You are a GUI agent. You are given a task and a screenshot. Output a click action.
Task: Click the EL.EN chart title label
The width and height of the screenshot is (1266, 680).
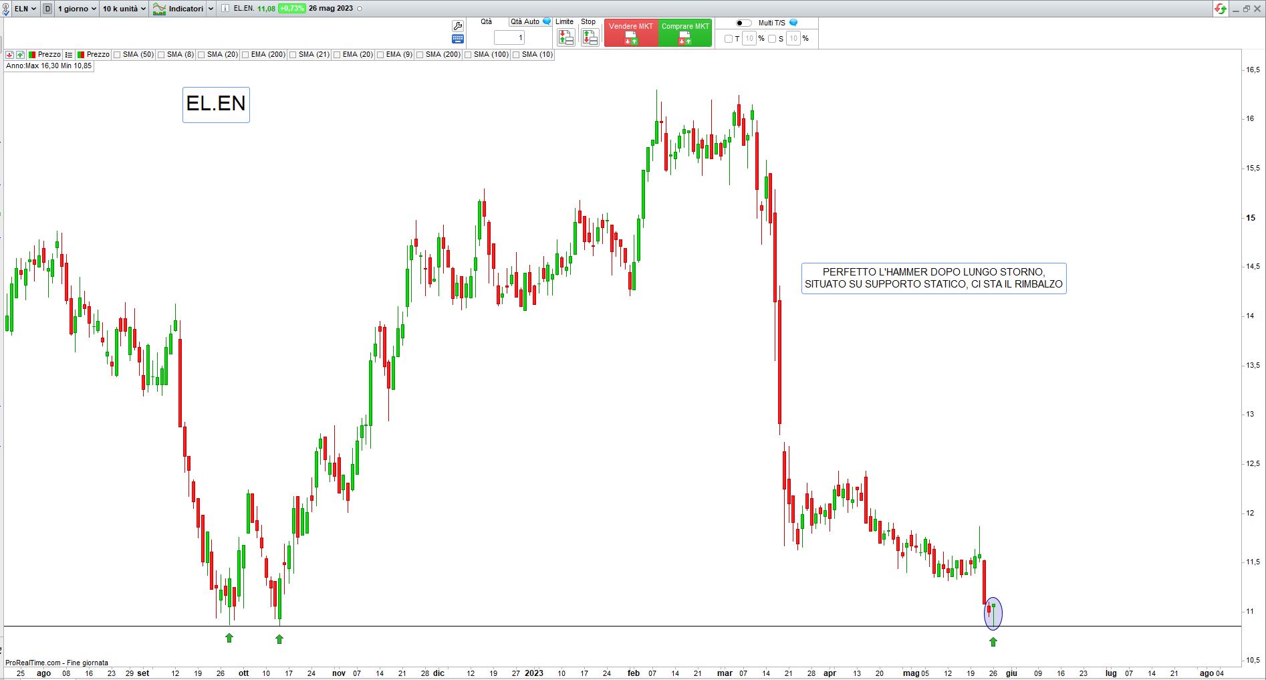point(216,104)
